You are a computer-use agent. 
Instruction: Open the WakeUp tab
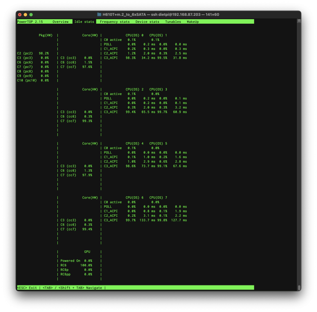coord(193,22)
